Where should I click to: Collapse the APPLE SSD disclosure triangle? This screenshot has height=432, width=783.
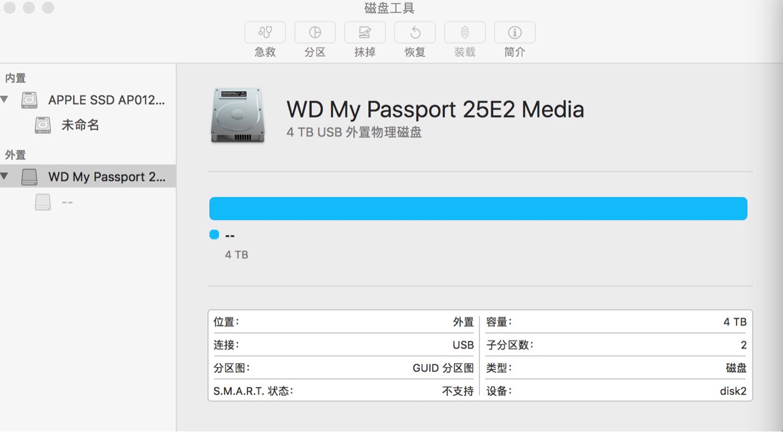[5, 99]
